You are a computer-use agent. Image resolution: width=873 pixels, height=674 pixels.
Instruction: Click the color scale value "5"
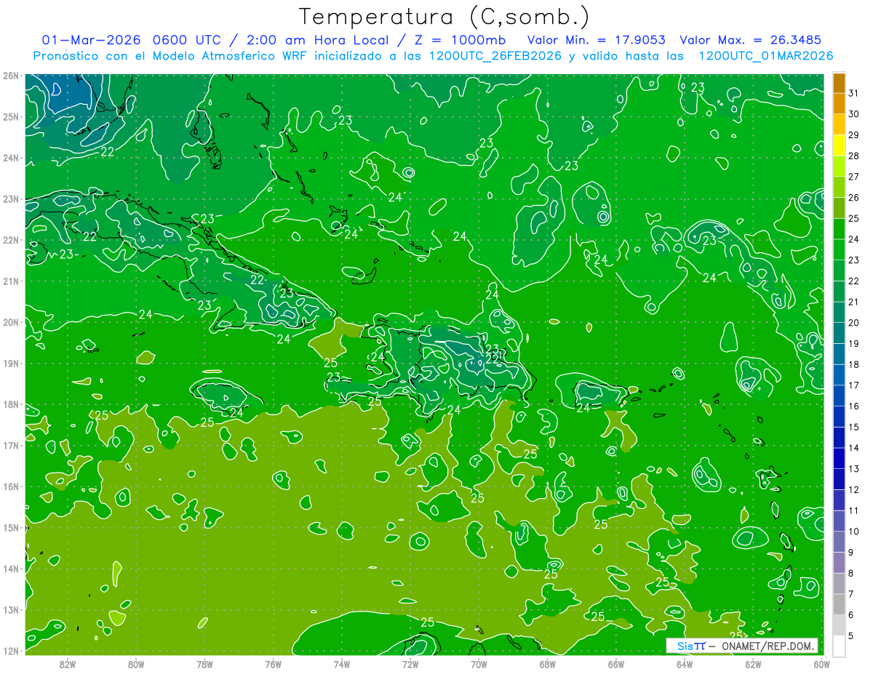[x=851, y=636]
